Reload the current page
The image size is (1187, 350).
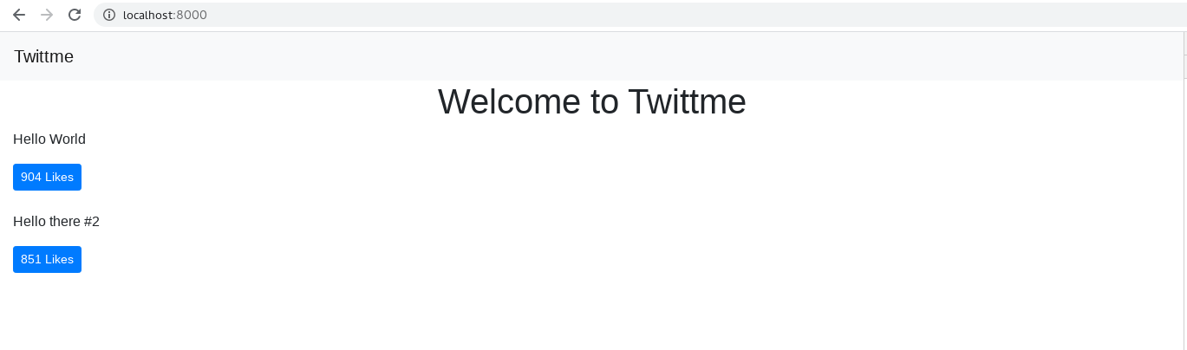75,15
